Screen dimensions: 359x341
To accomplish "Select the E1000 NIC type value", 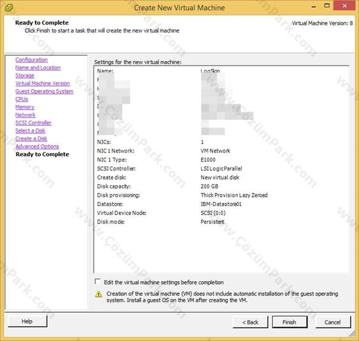I will [x=208, y=160].
